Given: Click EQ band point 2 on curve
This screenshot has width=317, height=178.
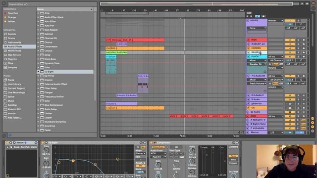Looking at the screenshot, I should coord(73,161).
